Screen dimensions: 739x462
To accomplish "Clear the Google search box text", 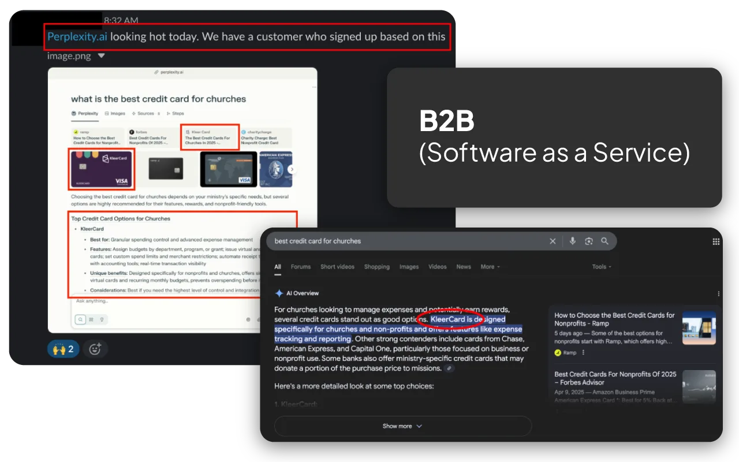I will click(553, 241).
